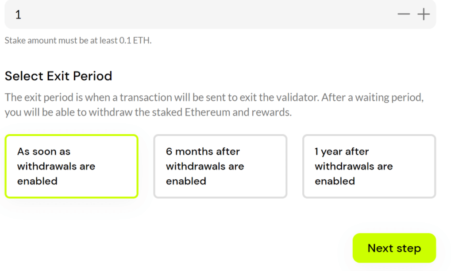Image resolution: width=451 pixels, height=271 pixels.
Task: Select 'As soon as withdrawals are enabled' option
Action: click(71, 166)
